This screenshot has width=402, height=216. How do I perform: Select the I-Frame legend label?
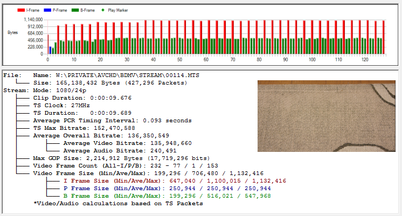pyautogui.click(x=34, y=10)
